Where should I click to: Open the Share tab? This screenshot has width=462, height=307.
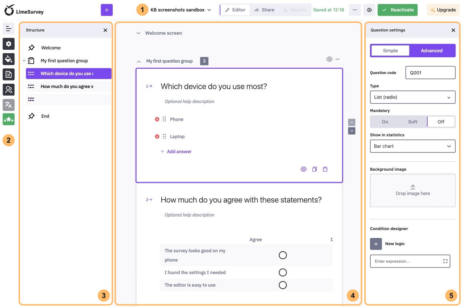(264, 10)
